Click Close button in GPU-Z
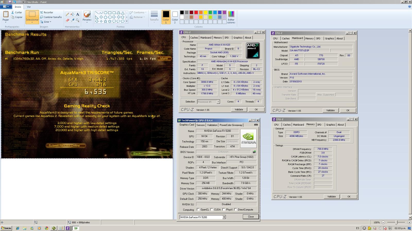The height and width of the screenshot is (231, 412). pos(251,217)
